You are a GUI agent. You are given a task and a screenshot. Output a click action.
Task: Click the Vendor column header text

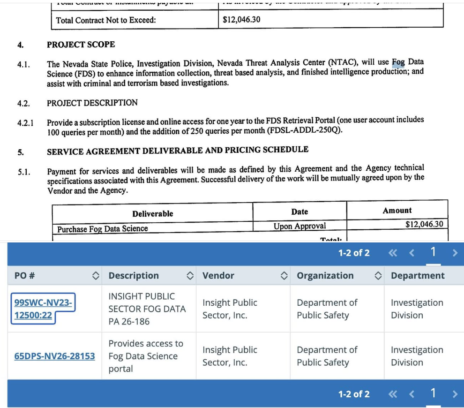(218, 276)
